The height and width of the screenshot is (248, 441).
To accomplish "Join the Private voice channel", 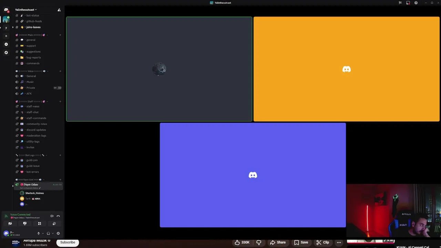I will point(39,88).
